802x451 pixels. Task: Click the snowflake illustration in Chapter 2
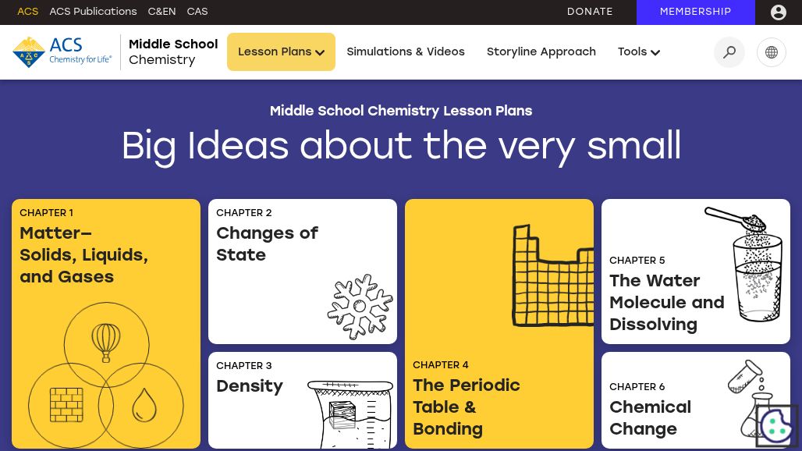(360, 307)
